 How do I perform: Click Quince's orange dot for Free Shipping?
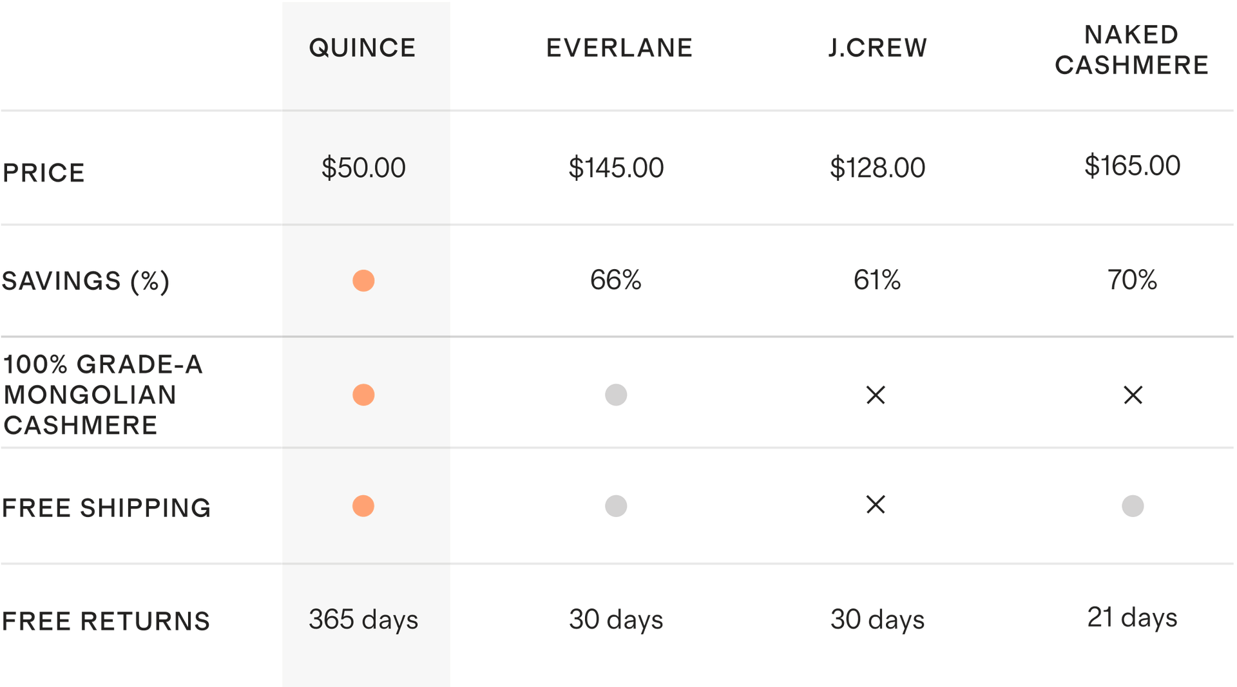pyautogui.click(x=363, y=506)
